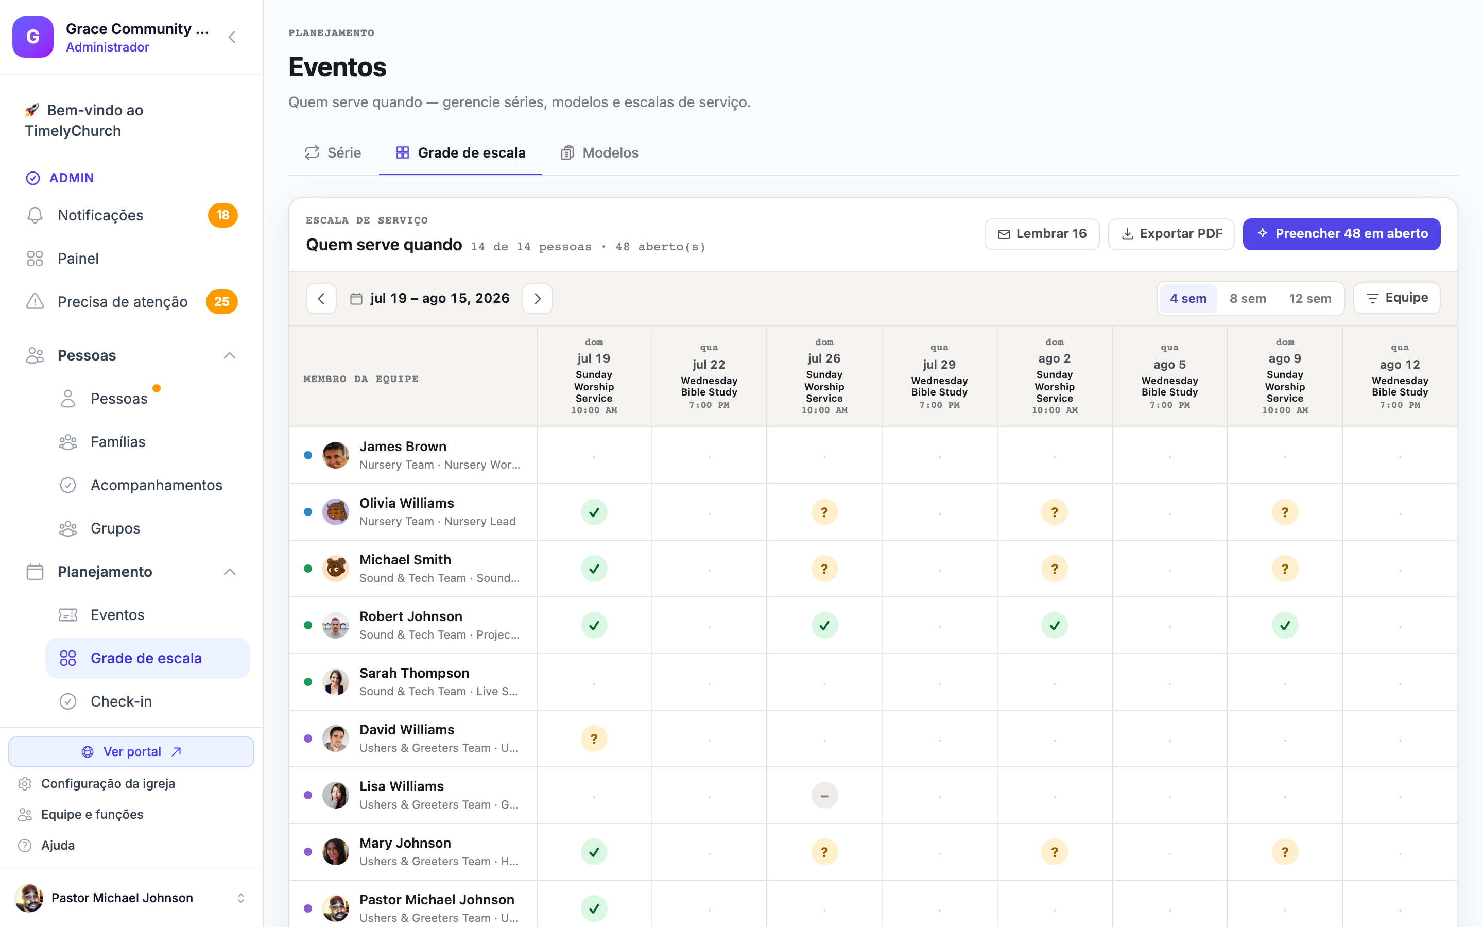The image size is (1483, 927).
Task: Open the Painel dashboard icon
Action: pos(35,259)
